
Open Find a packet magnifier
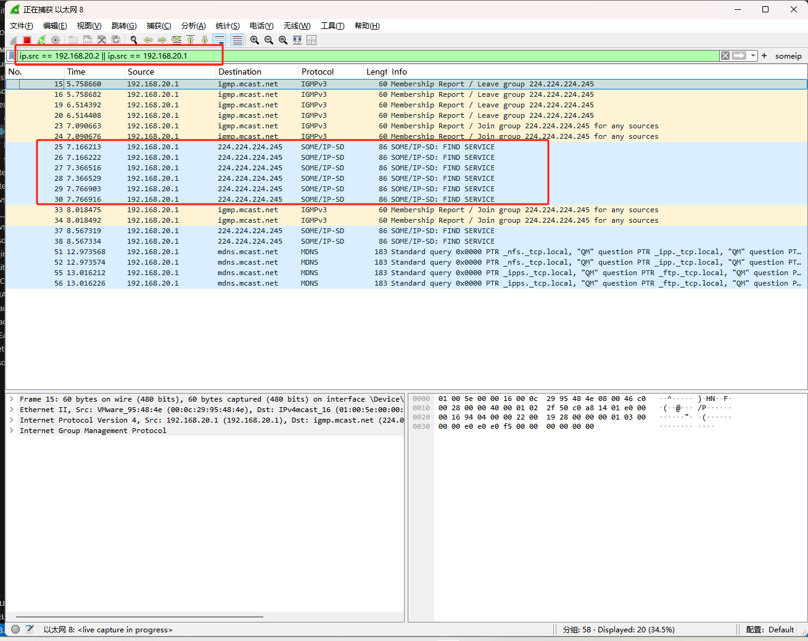click(134, 40)
